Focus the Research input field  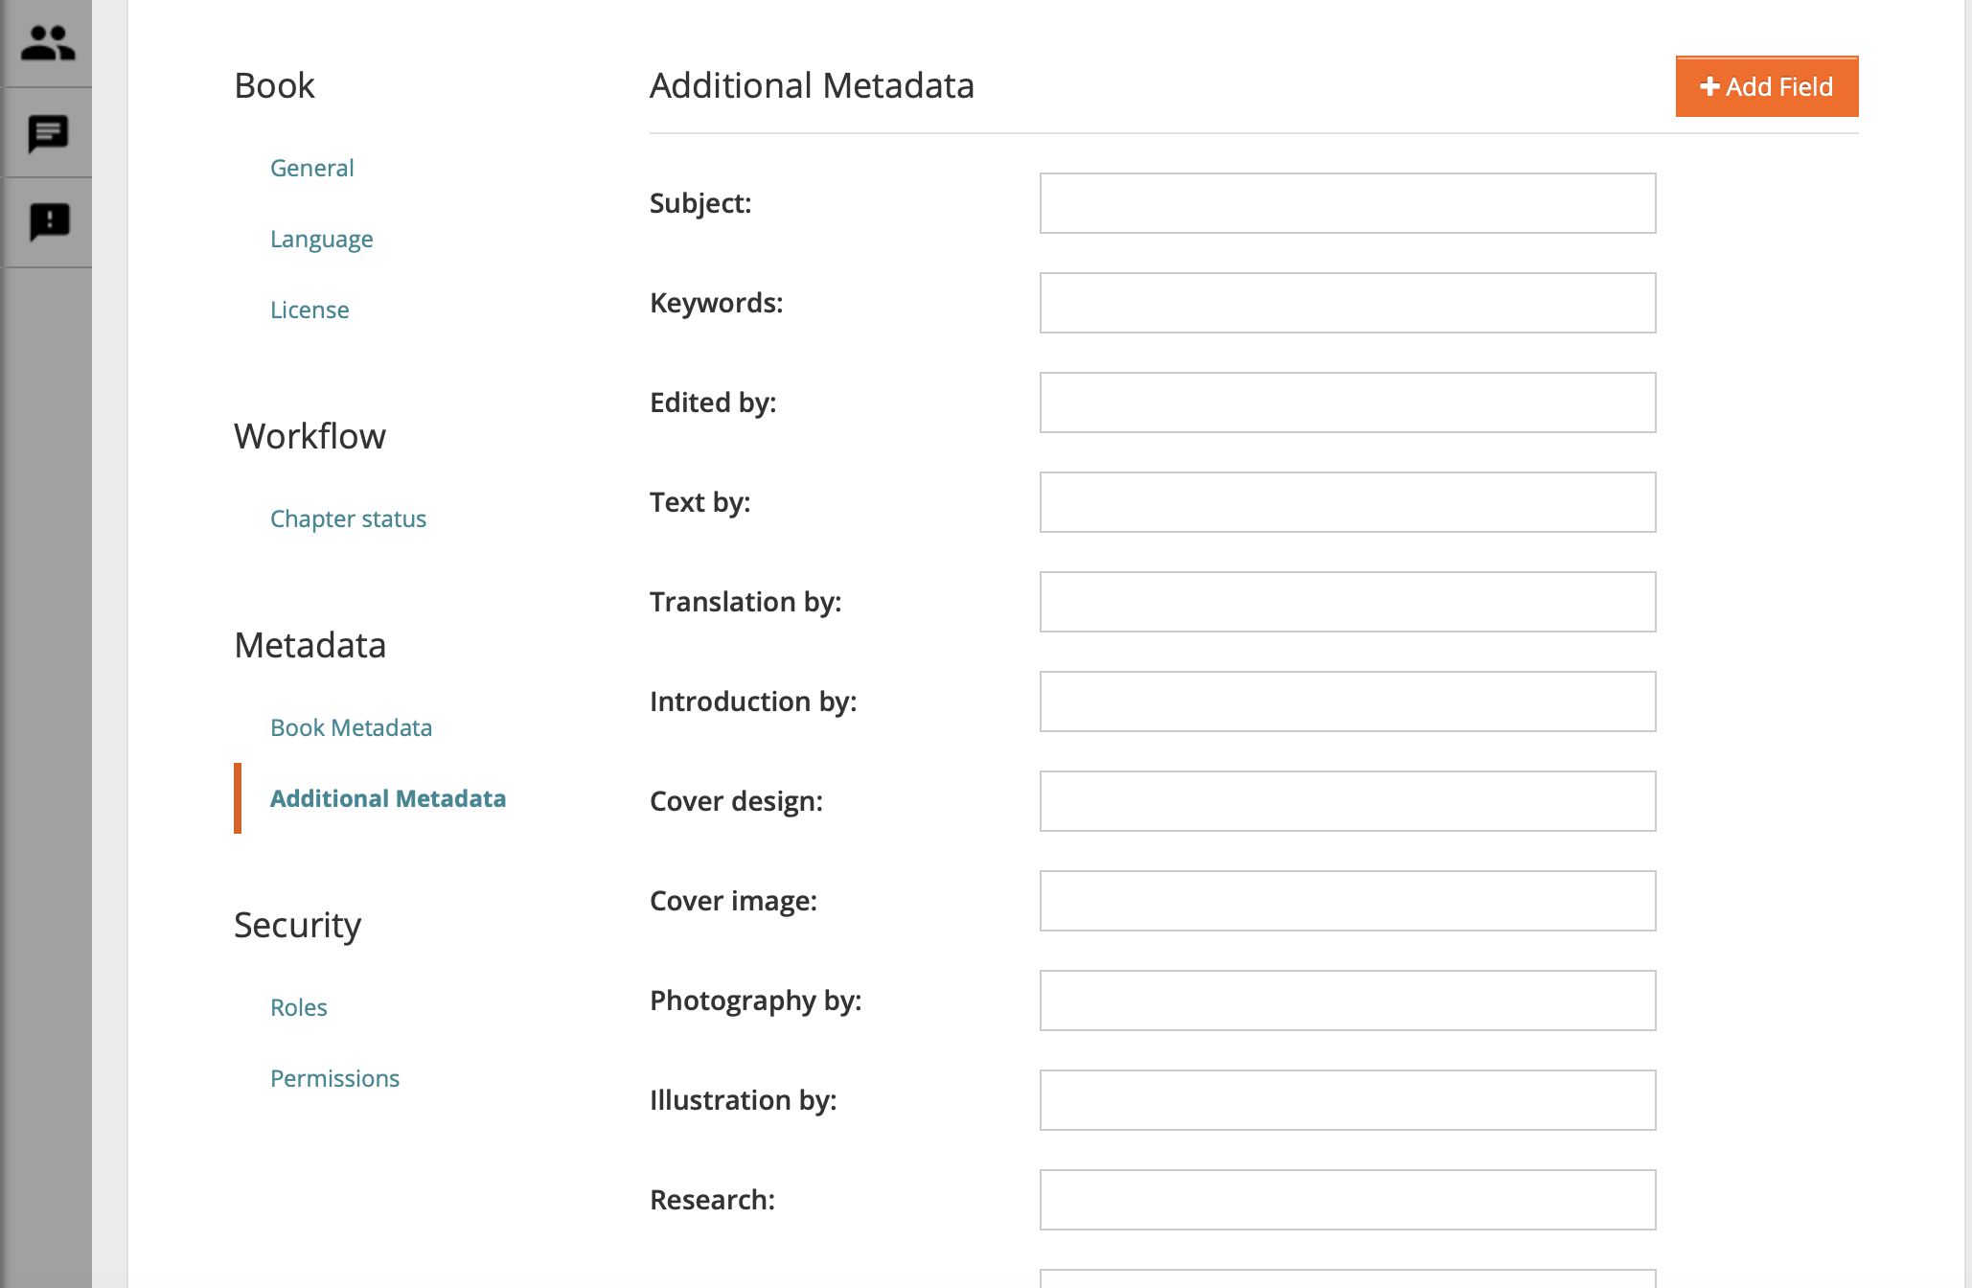tap(1348, 1200)
